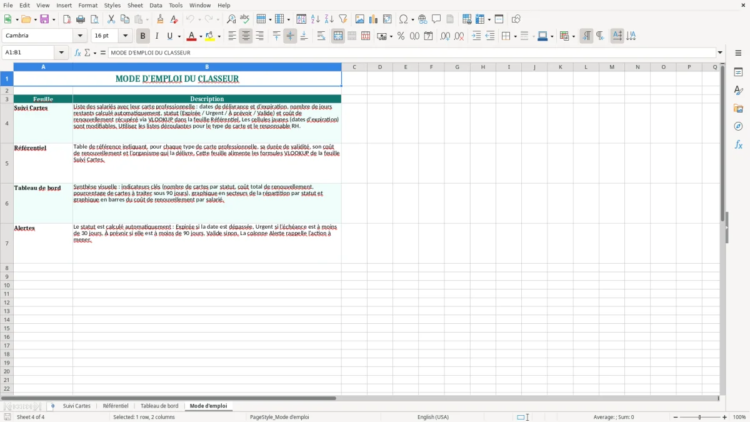
Task: Sort descending
Action: click(329, 19)
